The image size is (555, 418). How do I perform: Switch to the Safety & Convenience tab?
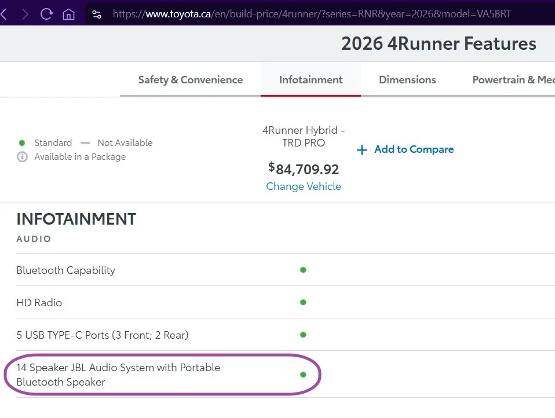190,80
